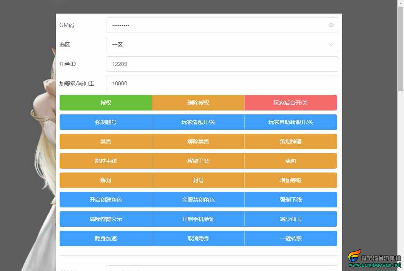This screenshot has height=271, width=404.
Task: Click the 开启手机验证 button
Action: tap(198, 219)
